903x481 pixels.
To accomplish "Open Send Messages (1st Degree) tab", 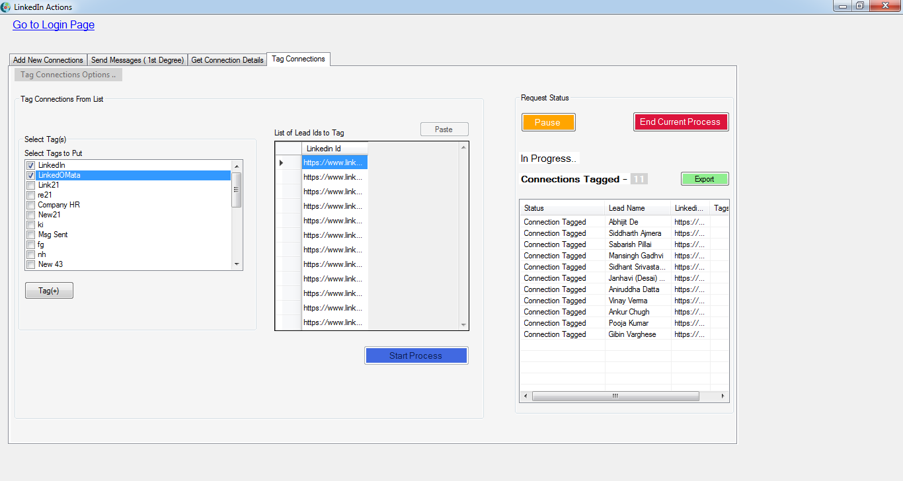I will point(137,60).
